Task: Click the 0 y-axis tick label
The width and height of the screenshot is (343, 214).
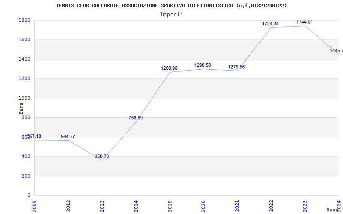Action: (x=29, y=196)
